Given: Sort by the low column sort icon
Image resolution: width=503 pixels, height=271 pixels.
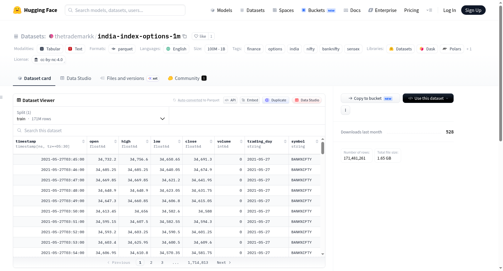Looking at the screenshot, I should (179, 141).
